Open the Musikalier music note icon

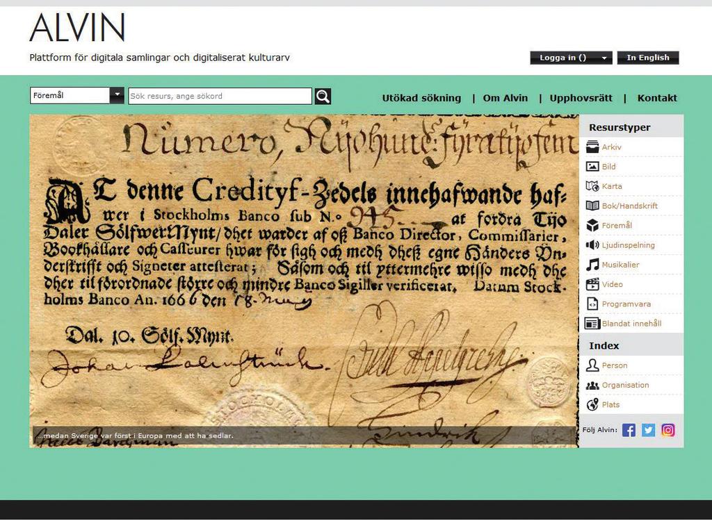click(592, 265)
